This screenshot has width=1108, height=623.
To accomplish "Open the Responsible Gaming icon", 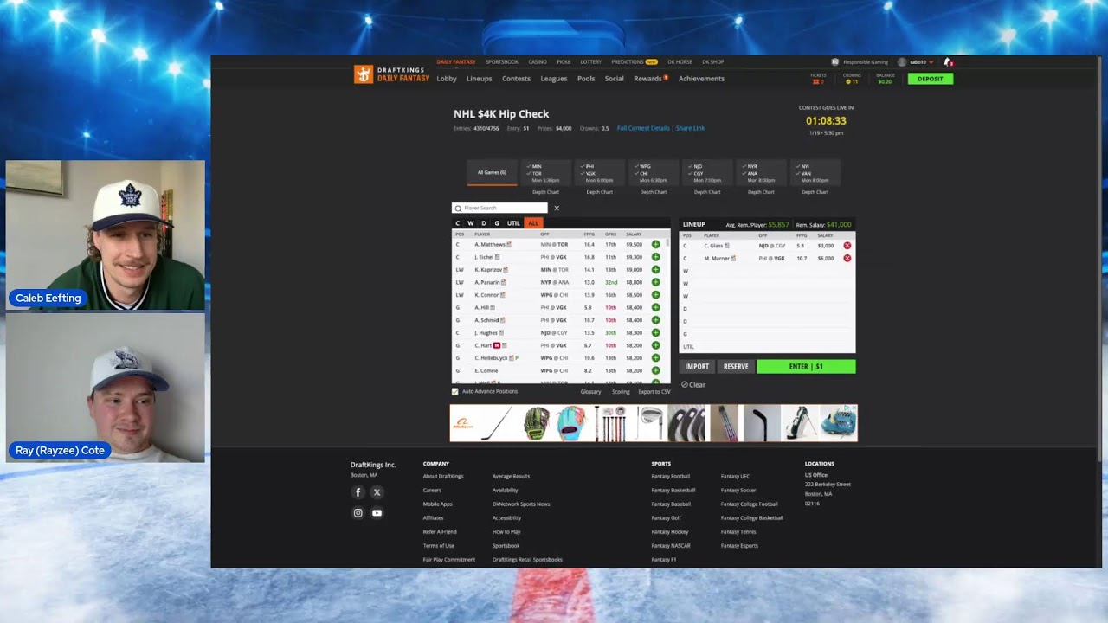I will tap(834, 62).
